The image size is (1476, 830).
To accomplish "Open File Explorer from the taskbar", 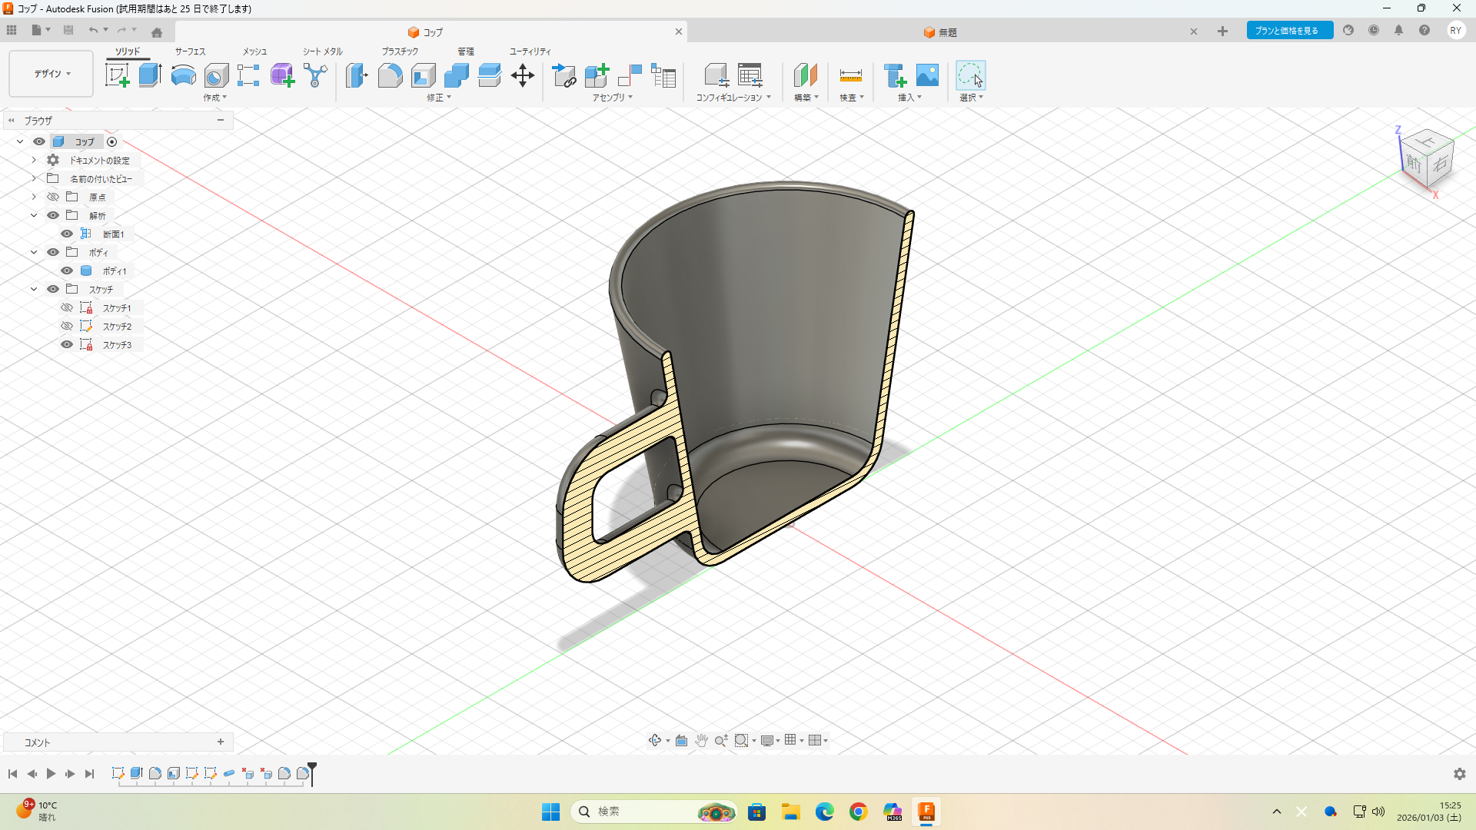I will click(790, 812).
